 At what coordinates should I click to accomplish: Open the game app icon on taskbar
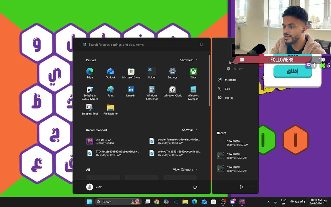pyautogui.click(x=242, y=202)
